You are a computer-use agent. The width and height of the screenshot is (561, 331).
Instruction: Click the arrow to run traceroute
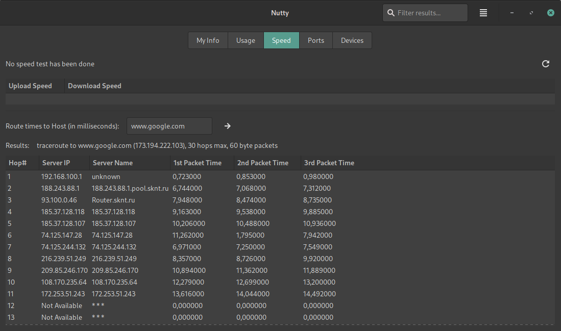[228, 126]
